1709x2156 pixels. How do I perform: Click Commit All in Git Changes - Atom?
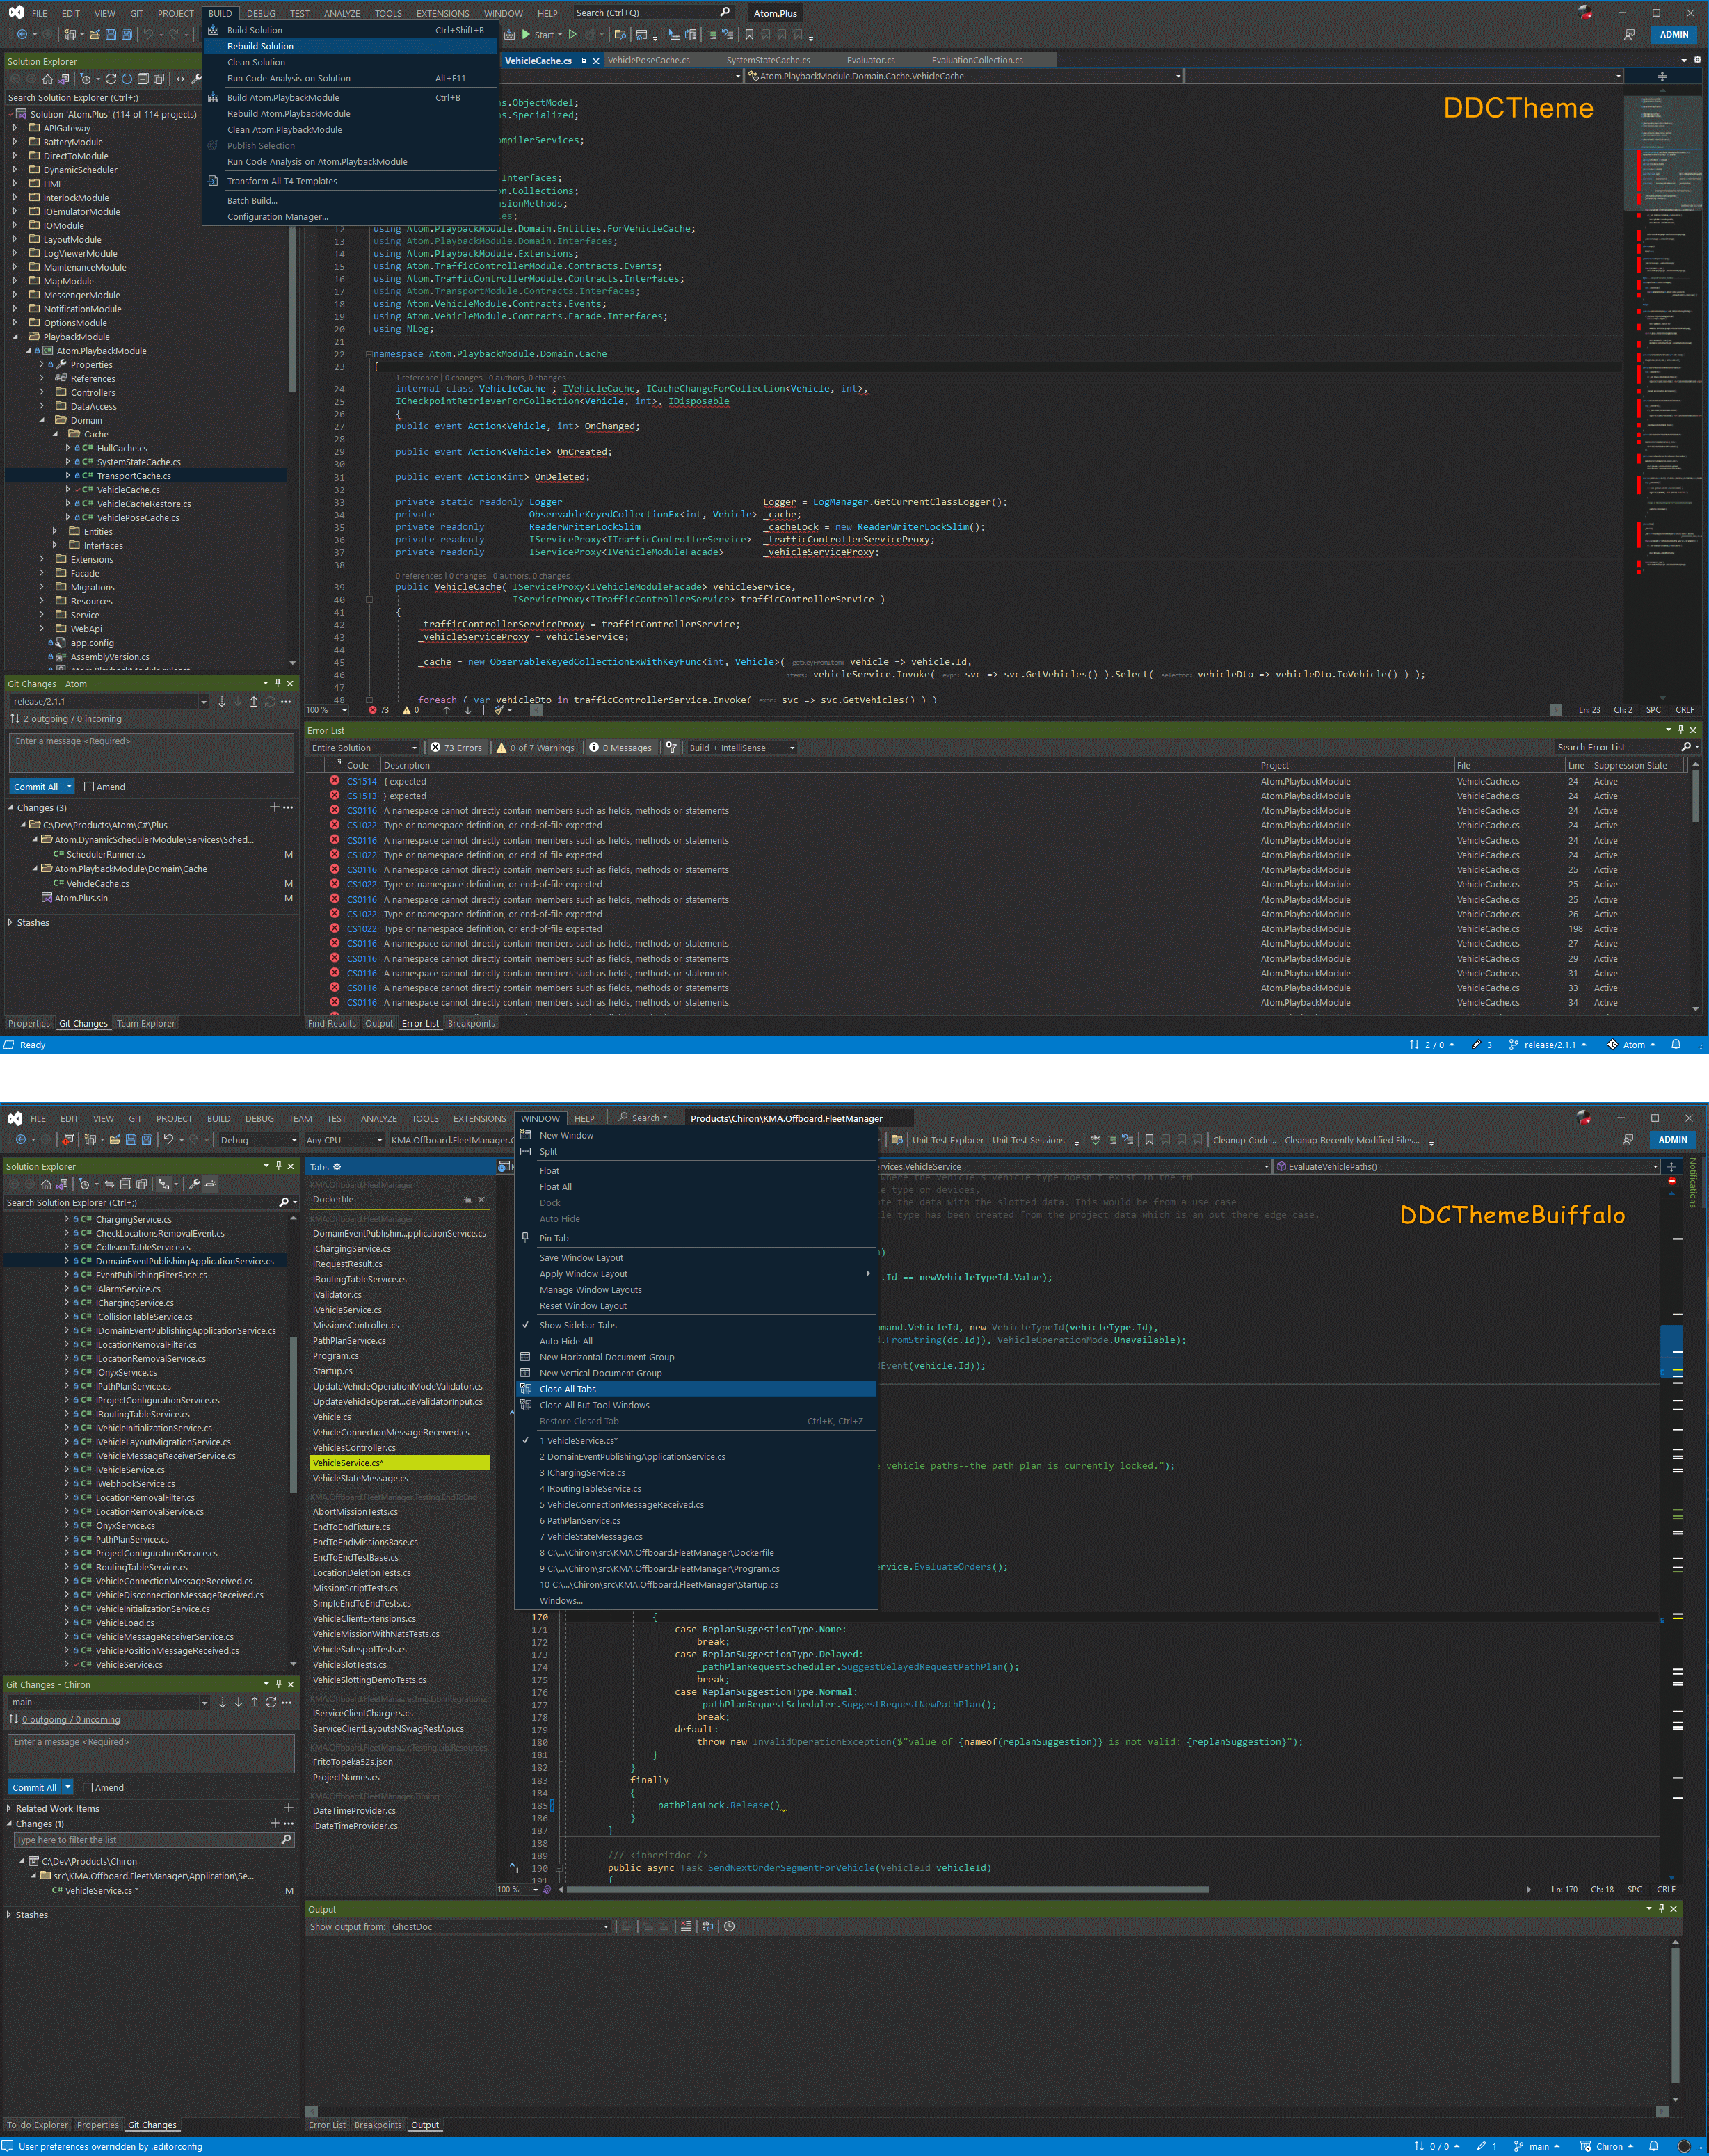(36, 787)
